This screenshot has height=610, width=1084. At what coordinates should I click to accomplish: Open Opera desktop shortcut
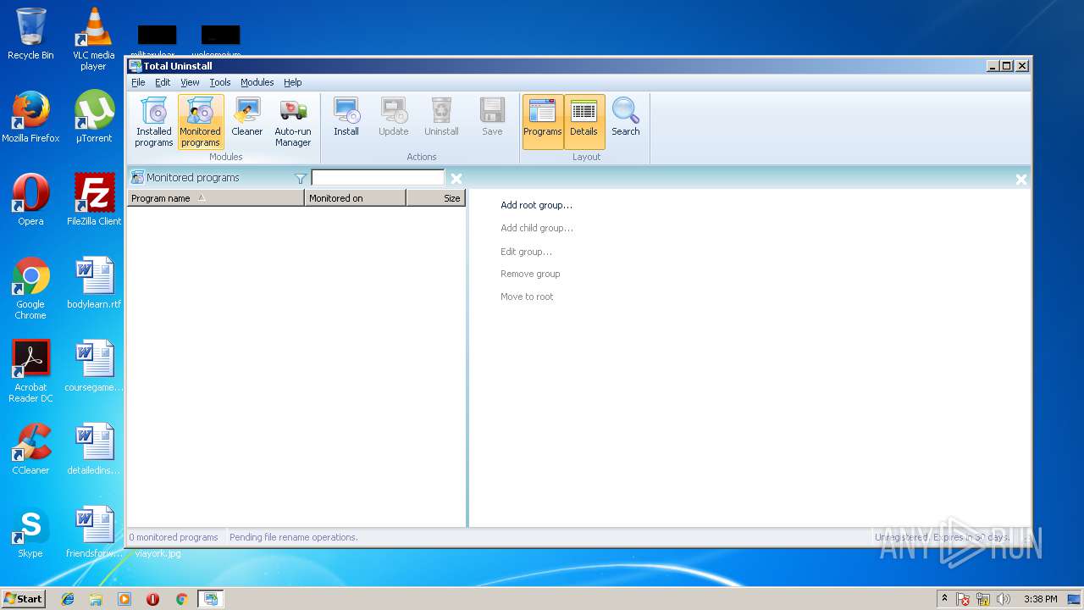[30, 200]
